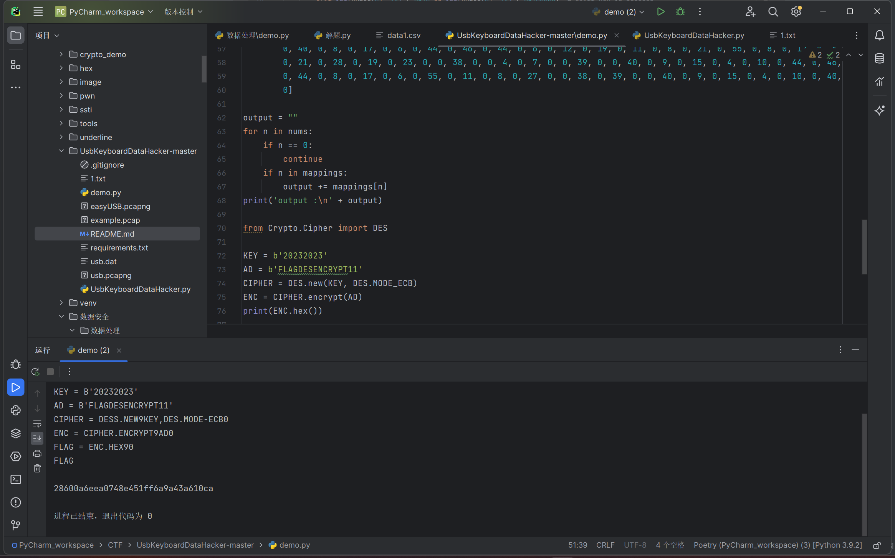This screenshot has width=895, height=558.
Task: Rerun demo (2) in run panel
Action: click(x=35, y=372)
